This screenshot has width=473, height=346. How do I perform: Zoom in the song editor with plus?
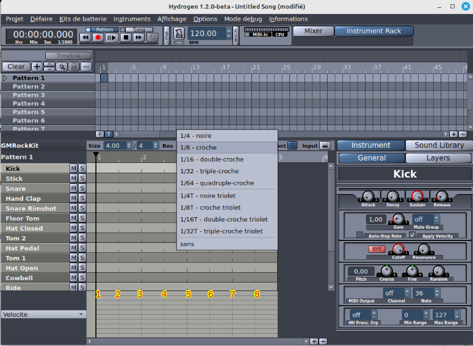click(x=453, y=134)
